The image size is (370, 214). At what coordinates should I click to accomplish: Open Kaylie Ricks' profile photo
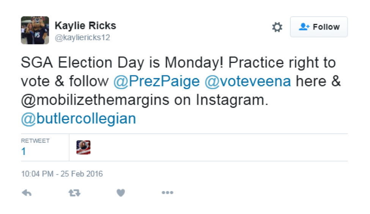35,30
